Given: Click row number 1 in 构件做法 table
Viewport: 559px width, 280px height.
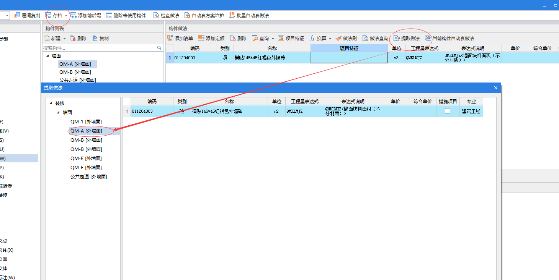Looking at the screenshot, I should (170, 58).
